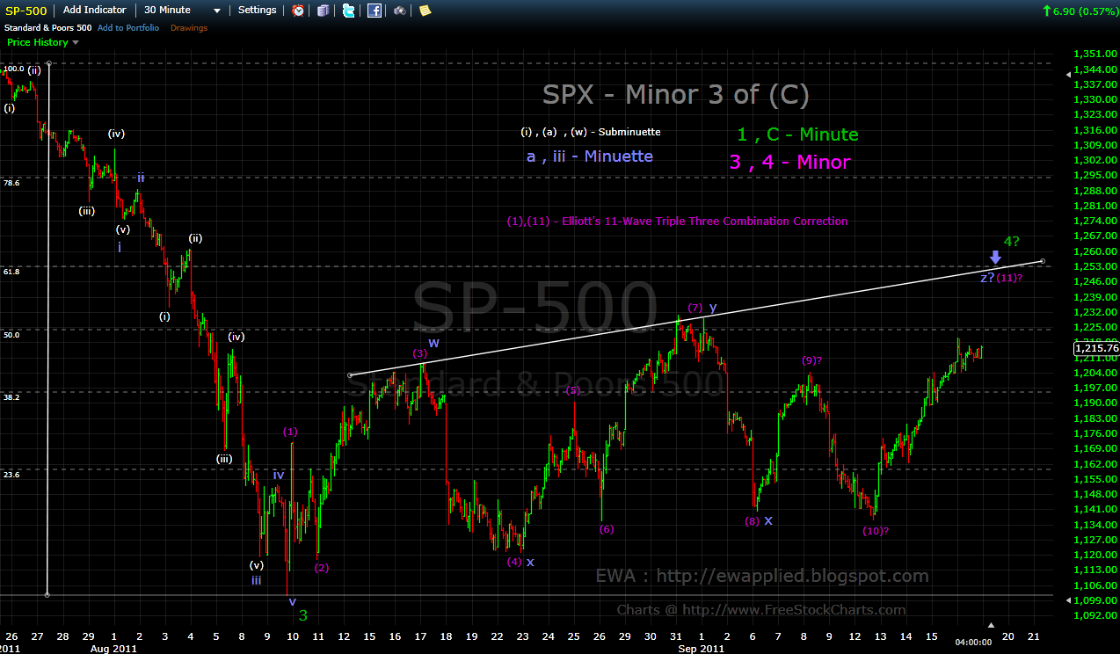Share the chart via the Facebook icon
This screenshot has height=654, width=1120.
[x=375, y=10]
